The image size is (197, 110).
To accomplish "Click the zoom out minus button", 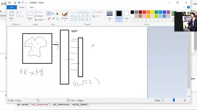I will pos(163,100).
